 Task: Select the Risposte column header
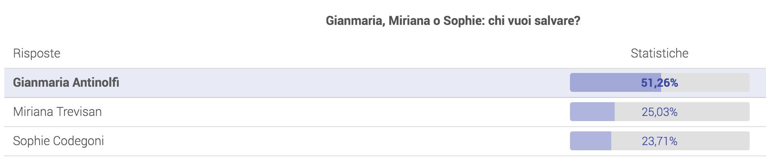coord(37,53)
